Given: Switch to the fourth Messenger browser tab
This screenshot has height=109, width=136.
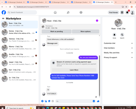Looking at the screenshot, I should point(81,2).
